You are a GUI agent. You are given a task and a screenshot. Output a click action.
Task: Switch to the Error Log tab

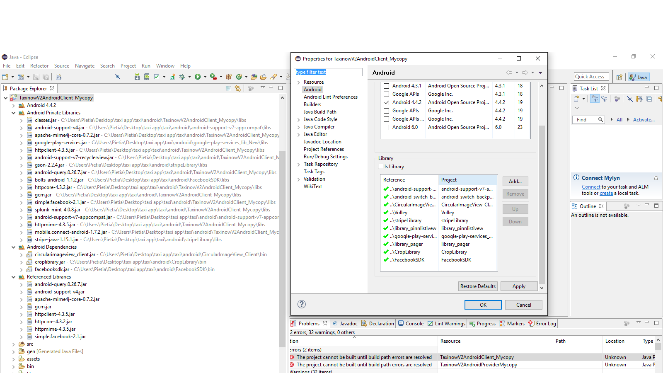pyautogui.click(x=542, y=324)
